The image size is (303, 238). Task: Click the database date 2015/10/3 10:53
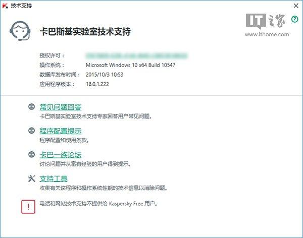click(105, 75)
